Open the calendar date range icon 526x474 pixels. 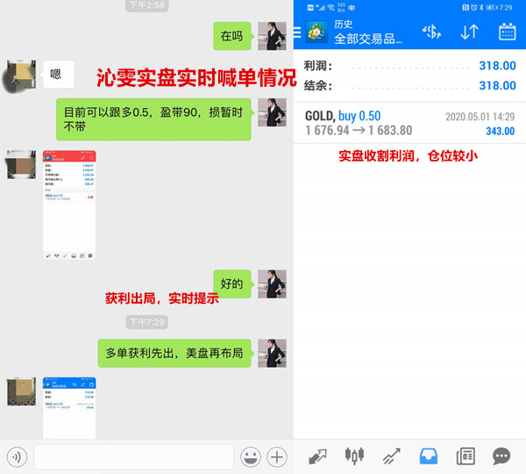(x=508, y=32)
